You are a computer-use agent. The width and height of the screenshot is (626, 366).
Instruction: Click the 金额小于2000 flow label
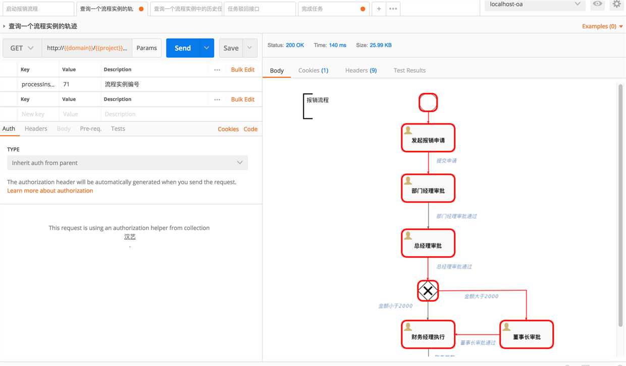(395, 306)
